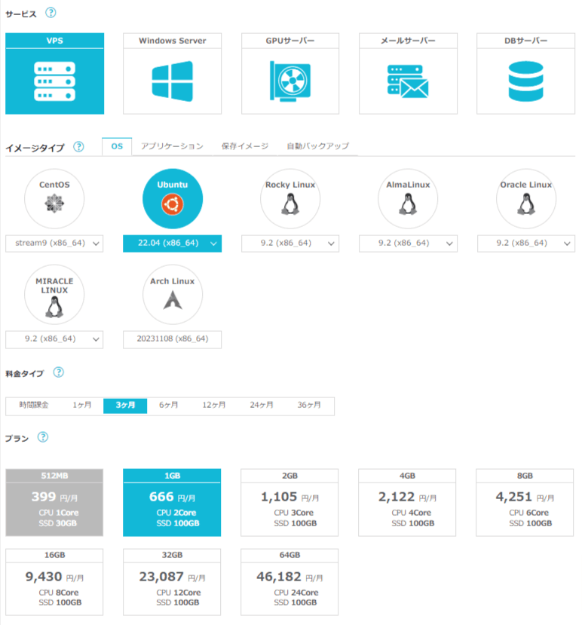Select the 8GB plan with 6Core CPU
582x625 pixels.
pyautogui.click(x=526, y=502)
